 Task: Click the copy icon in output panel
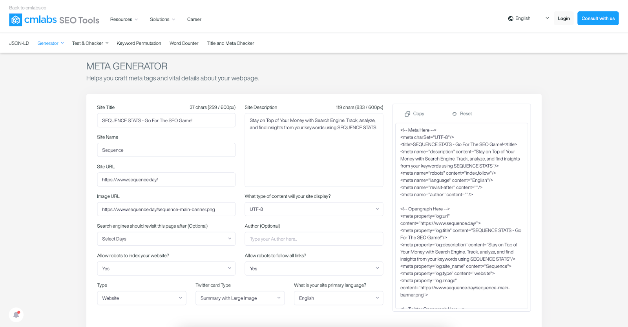coord(407,114)
